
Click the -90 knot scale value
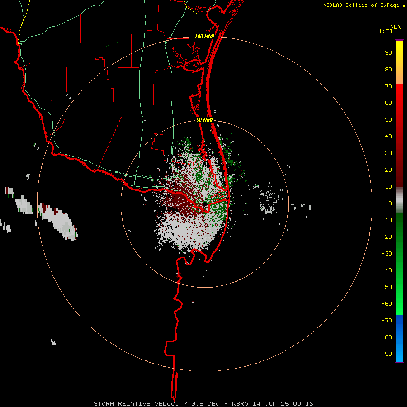[x=387, y=354]
